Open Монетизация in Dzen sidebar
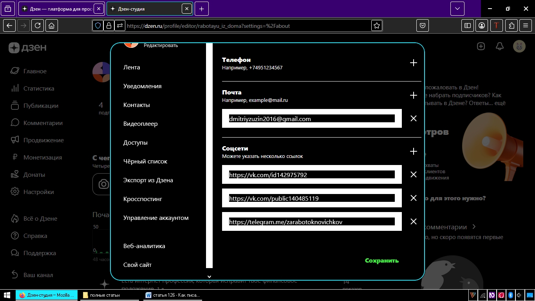The width and height of the screenshot is (535, 301). click(x=36, y=158)
